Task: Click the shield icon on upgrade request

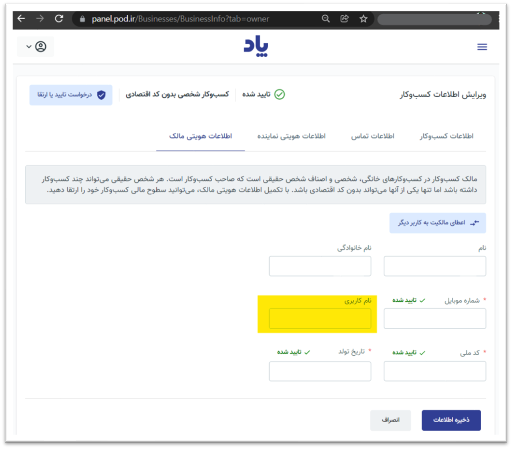Action: pos(101,95)
